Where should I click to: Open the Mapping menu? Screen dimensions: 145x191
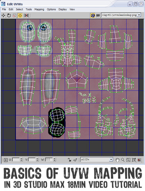pos(39,9)
